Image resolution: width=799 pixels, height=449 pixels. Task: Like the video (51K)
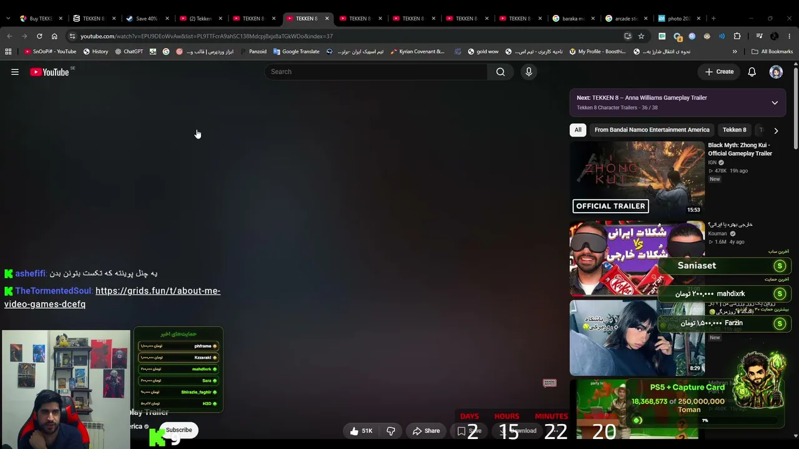tap(361, 431)
